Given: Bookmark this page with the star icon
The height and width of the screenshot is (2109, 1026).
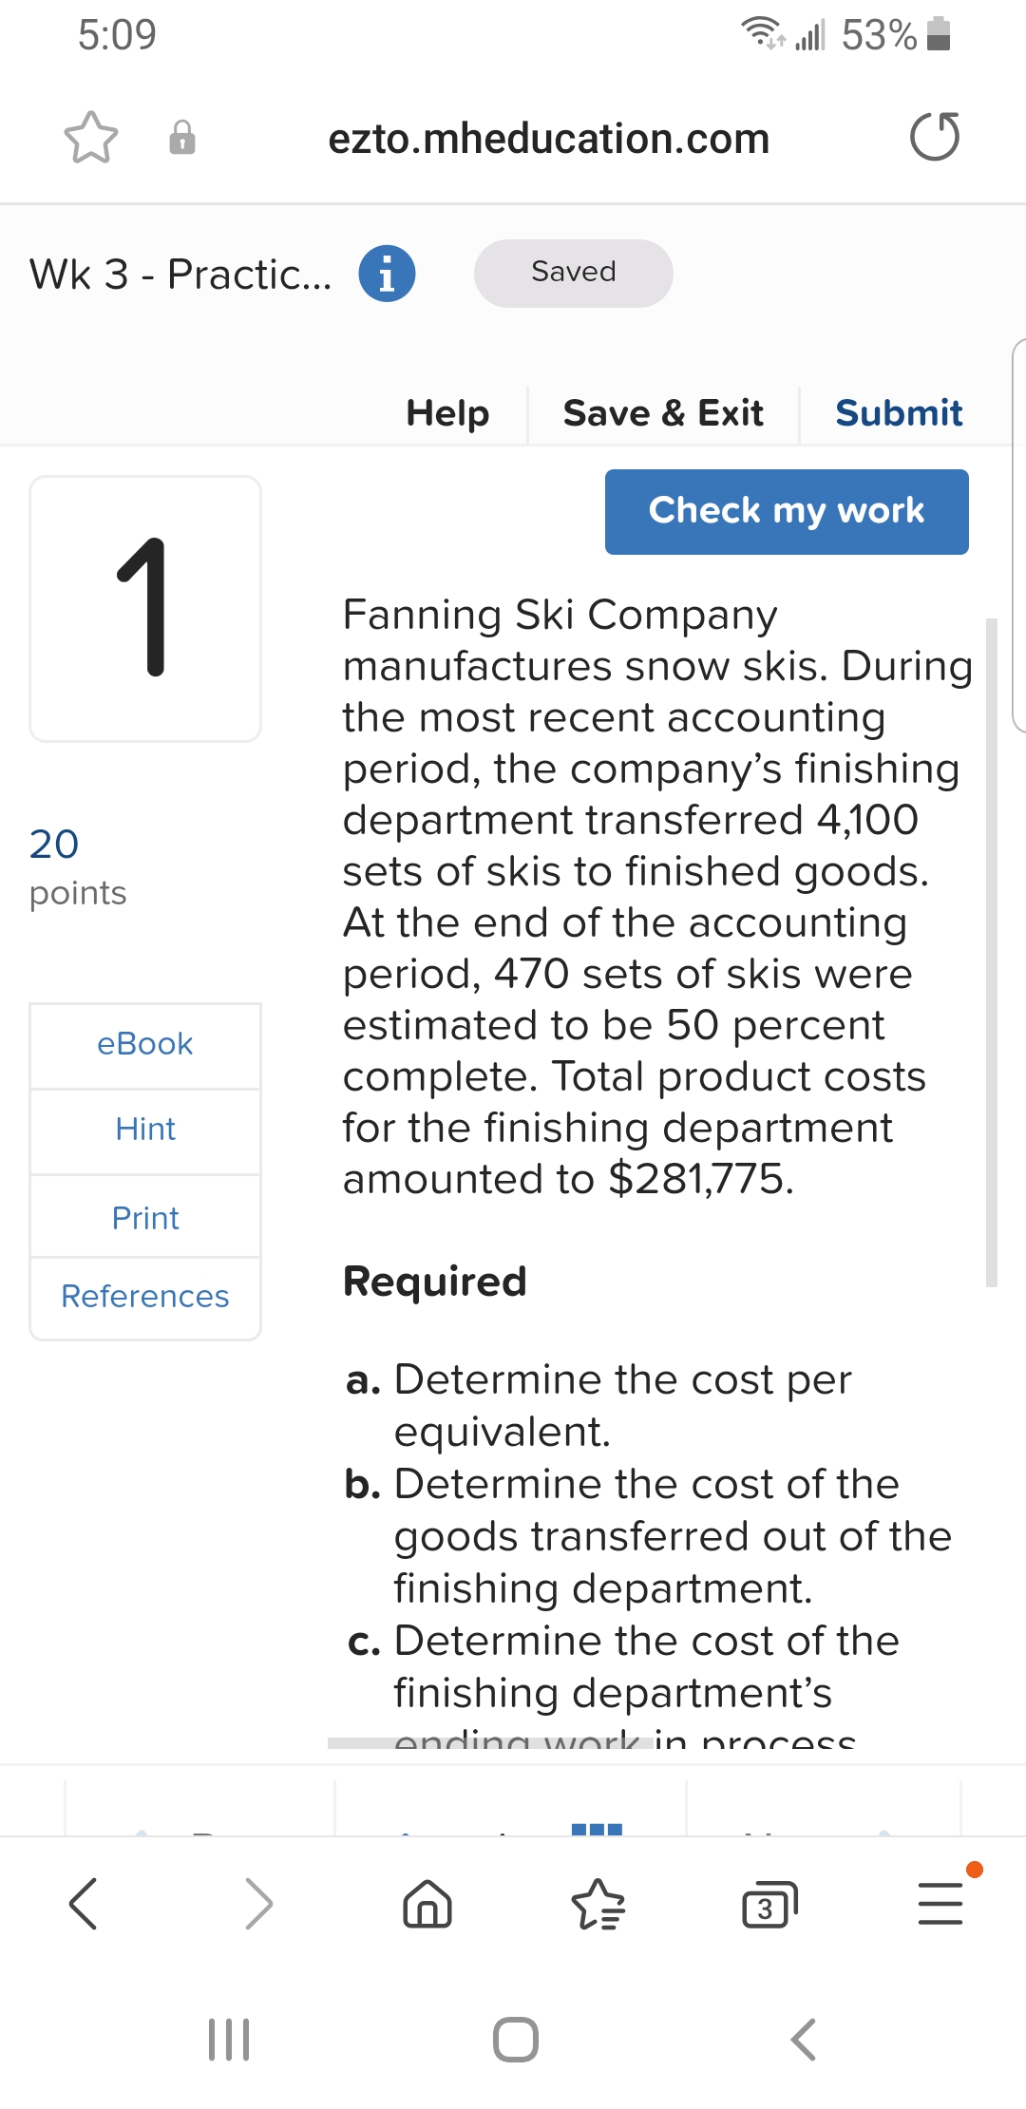Looking at the screenshot, I should click(x=92, y=138).
